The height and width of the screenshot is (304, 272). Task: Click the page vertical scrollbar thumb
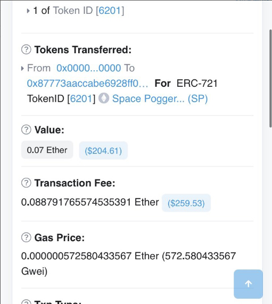[270, 78]
